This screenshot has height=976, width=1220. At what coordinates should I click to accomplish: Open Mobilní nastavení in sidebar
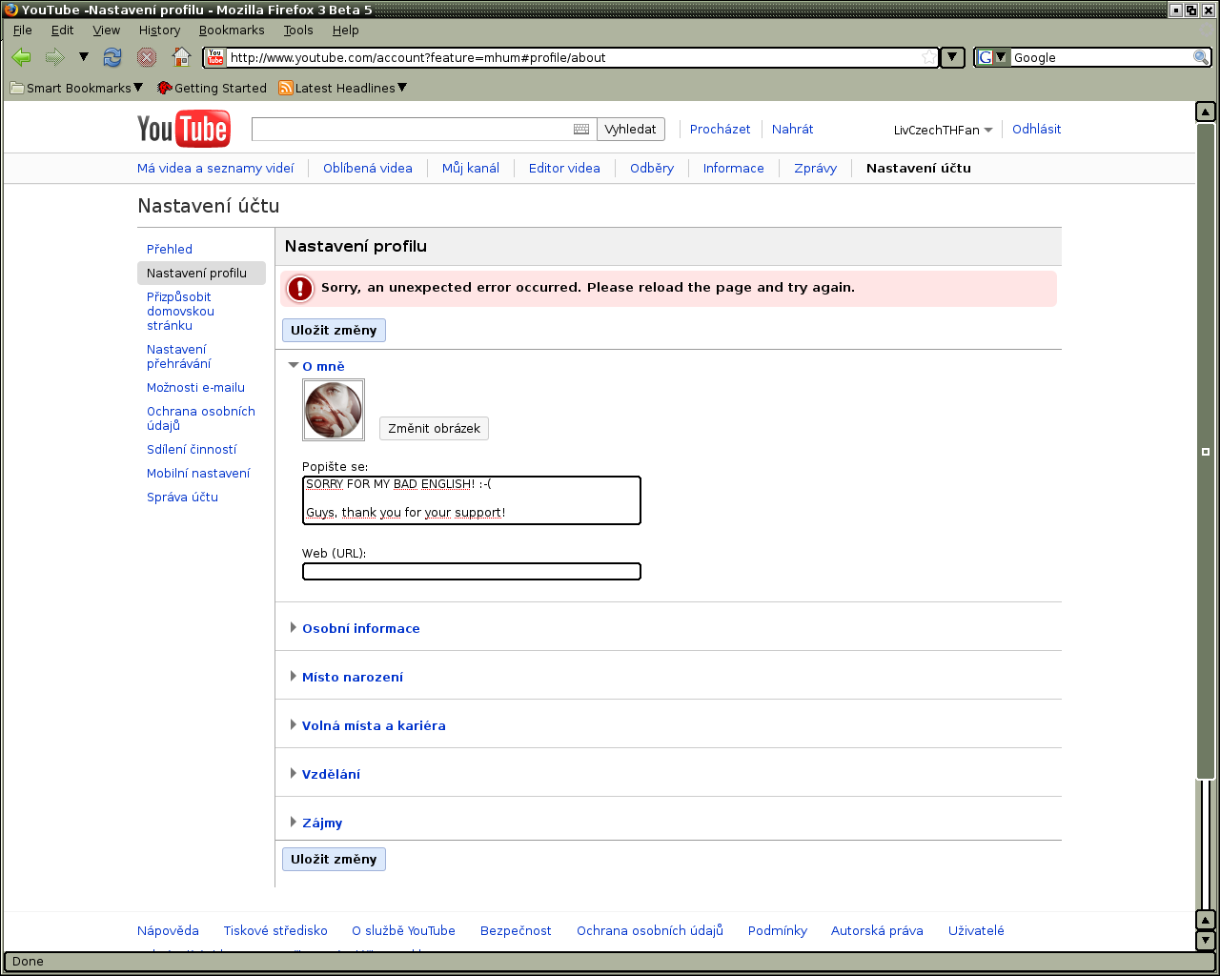pyautogui.click(x=198, y=473)
